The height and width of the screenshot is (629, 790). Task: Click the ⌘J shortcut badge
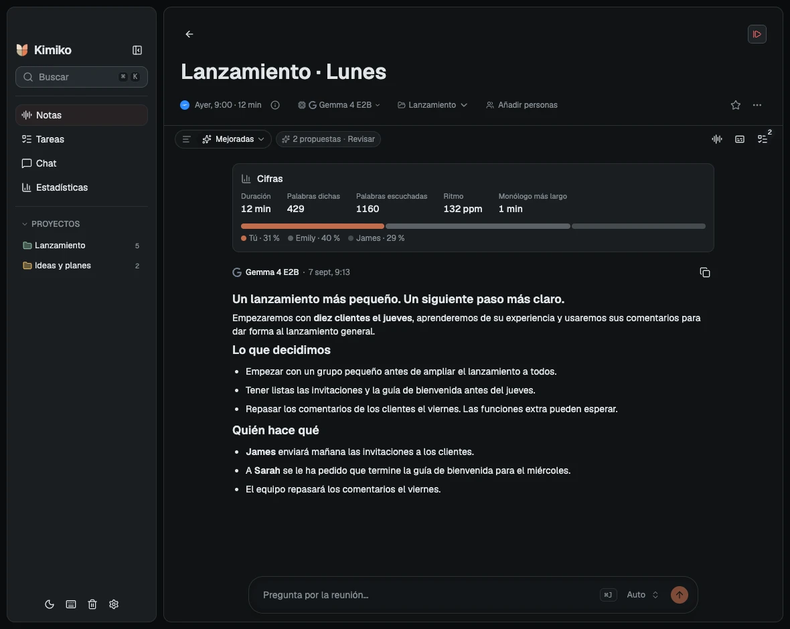pyautogui.click(x=608, y=595)
